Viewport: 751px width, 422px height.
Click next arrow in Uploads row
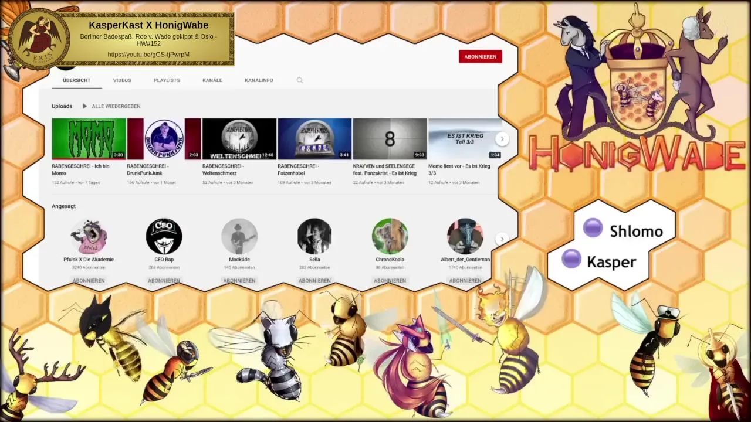pyautogui.click(x=502, y=139)
